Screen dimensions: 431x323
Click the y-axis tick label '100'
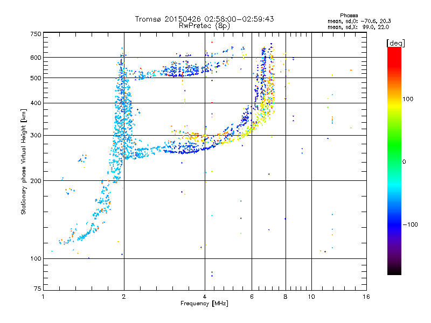pos(36,258)
